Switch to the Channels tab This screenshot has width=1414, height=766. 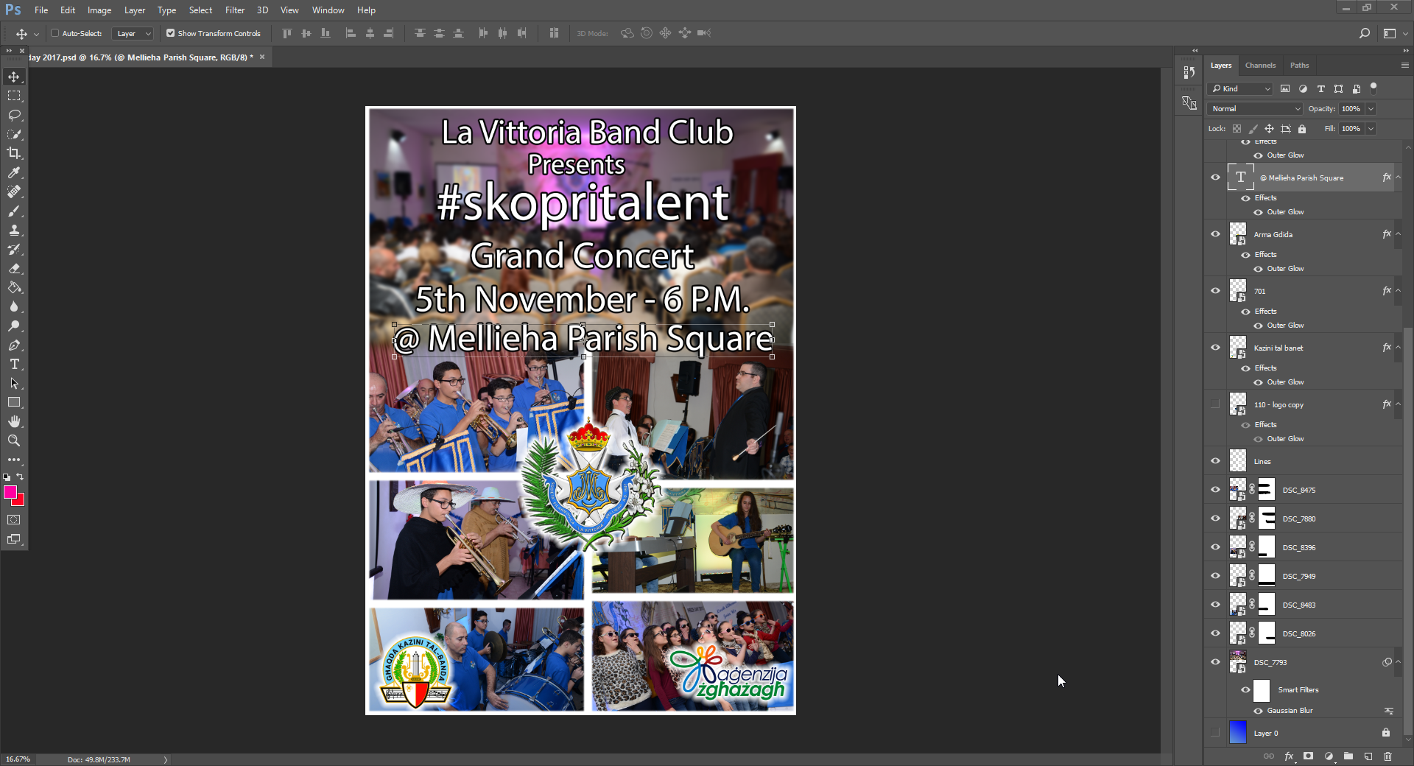[1260, 65]
